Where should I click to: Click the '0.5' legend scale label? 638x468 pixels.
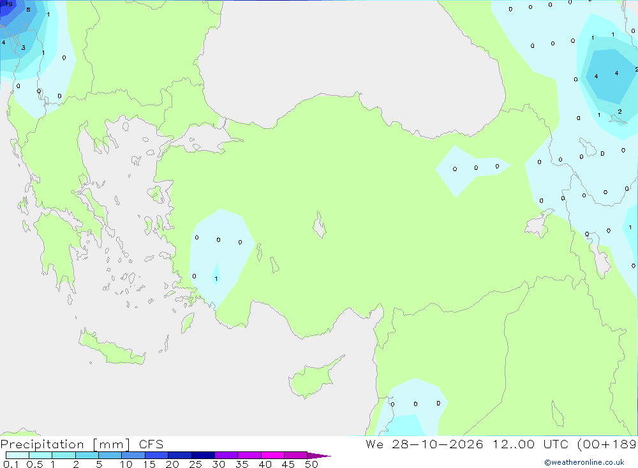click(34, 464)
